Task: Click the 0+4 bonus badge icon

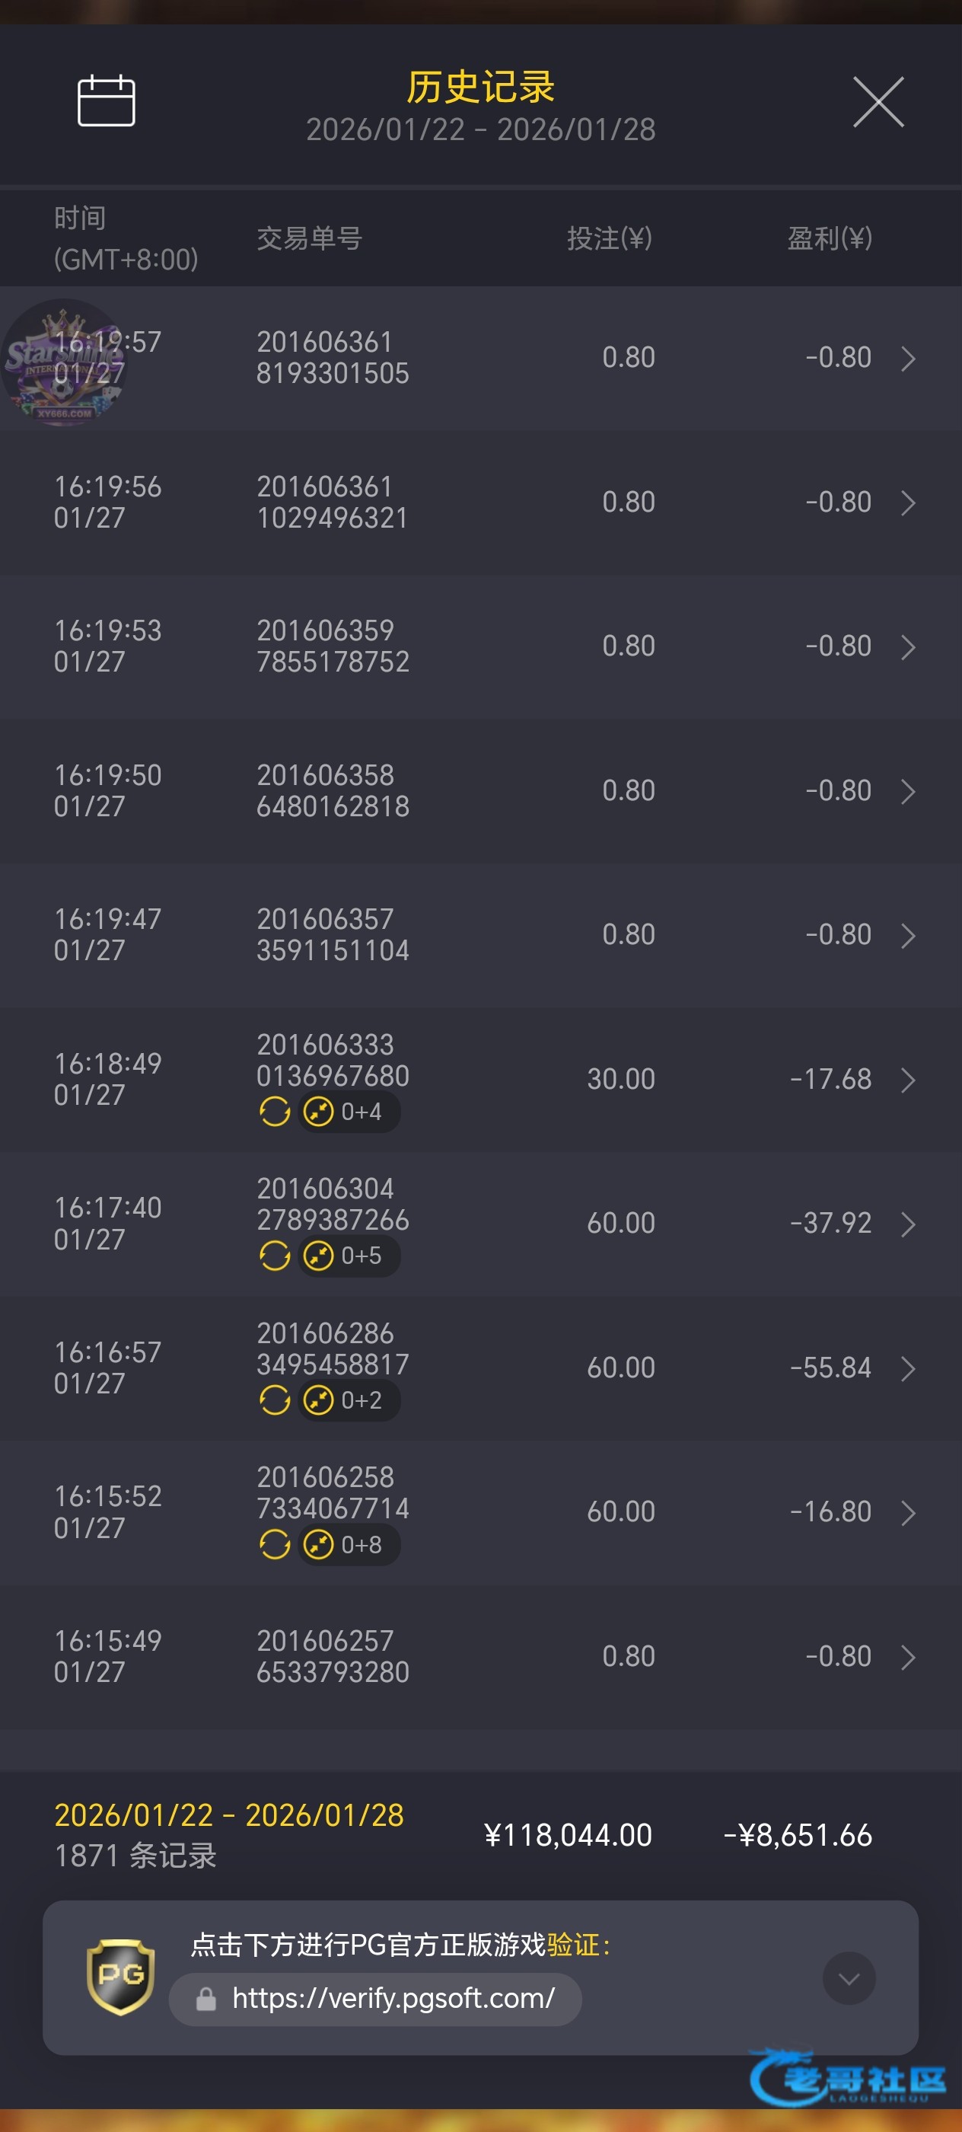Action: coord(318,1112)
